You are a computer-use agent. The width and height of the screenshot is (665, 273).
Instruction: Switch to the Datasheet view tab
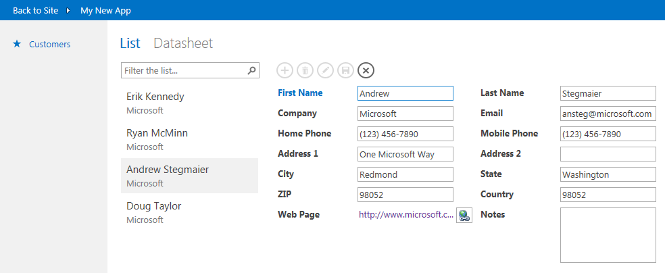click(x=183, y=43)
